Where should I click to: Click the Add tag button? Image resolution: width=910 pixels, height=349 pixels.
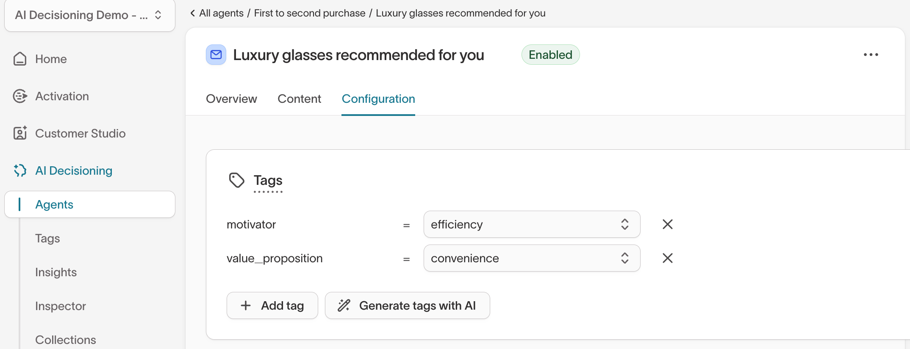(x=272, y=305)
